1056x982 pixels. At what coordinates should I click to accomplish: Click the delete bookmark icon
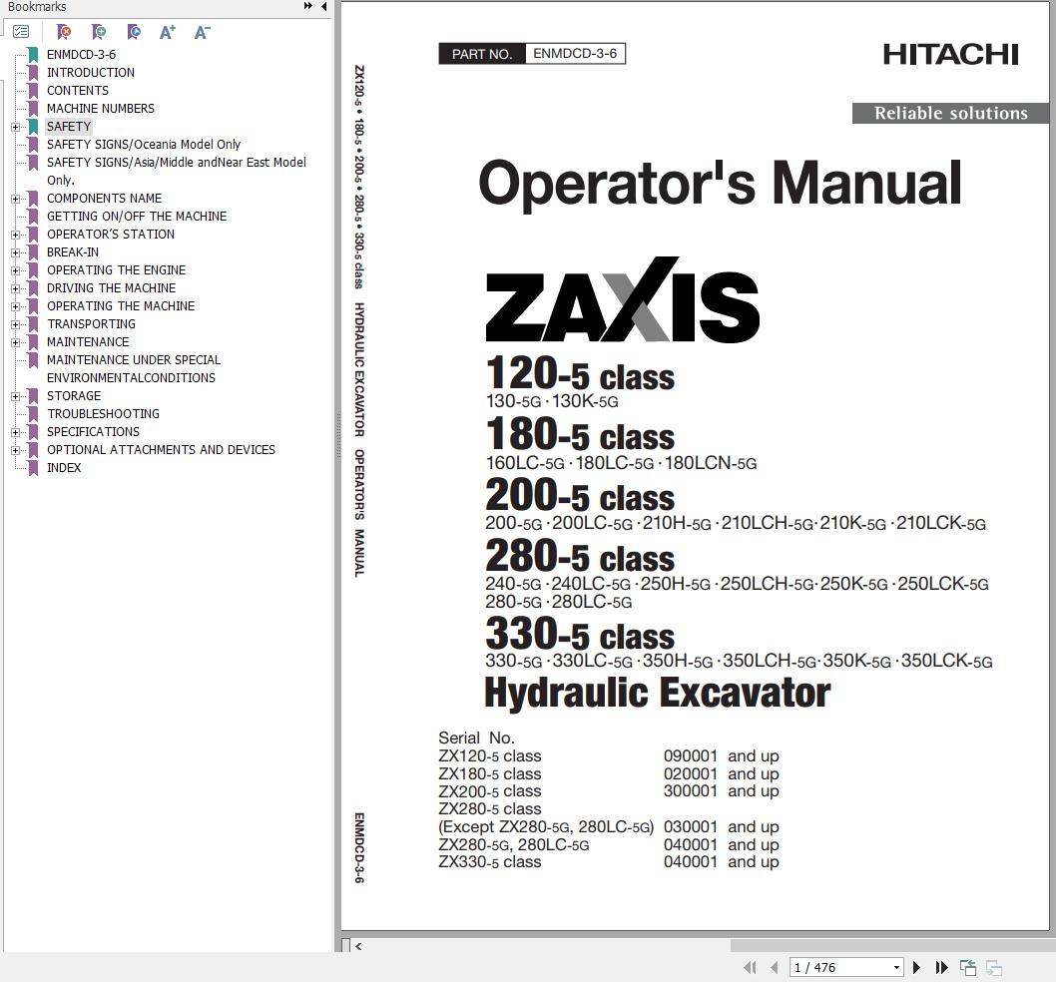click(x=64, y=32)
